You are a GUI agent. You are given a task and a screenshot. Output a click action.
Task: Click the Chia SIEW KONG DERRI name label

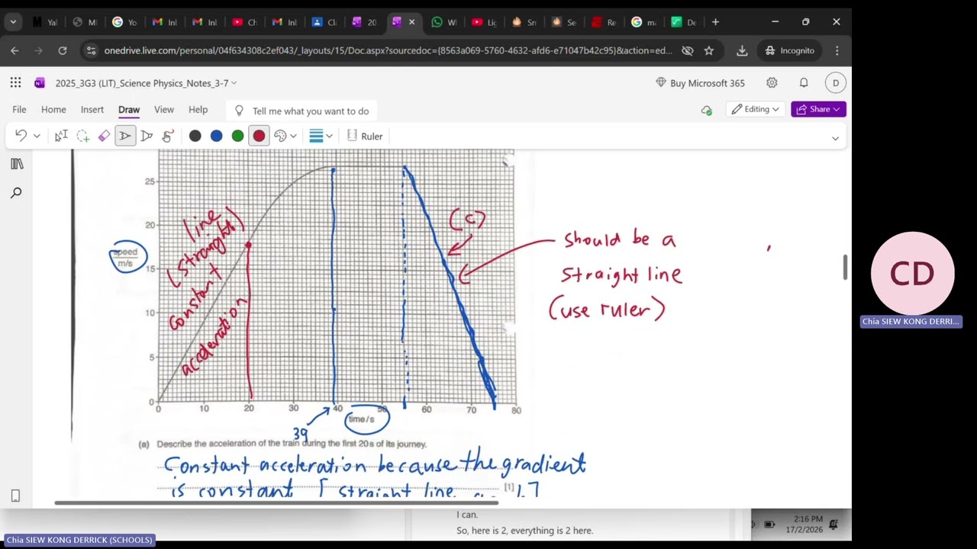[x=911, y=322]
